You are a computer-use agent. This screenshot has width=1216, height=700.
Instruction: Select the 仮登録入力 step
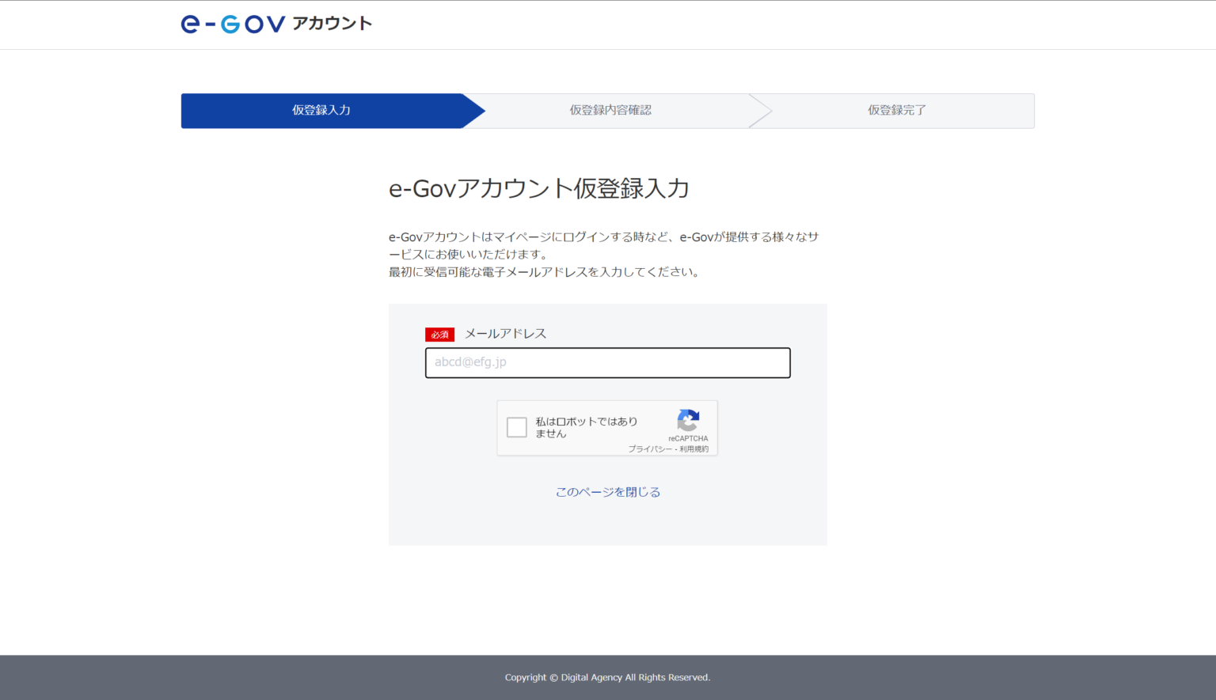pyautogui.click(x=321, y=111)
